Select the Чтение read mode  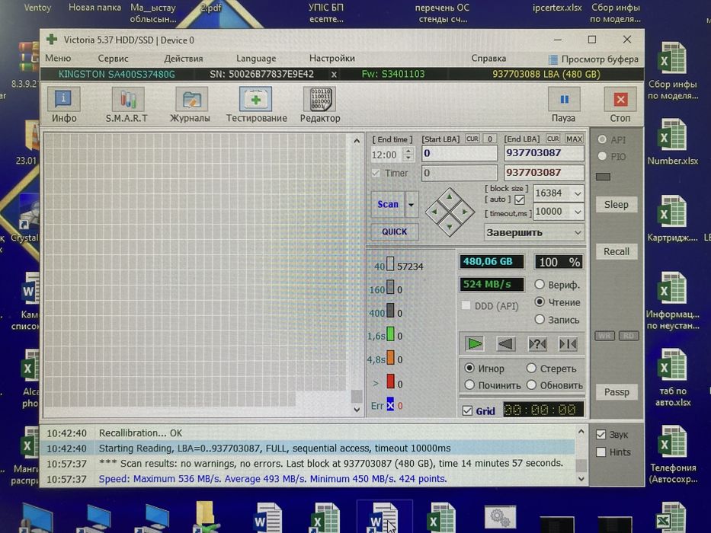click(539, 302)
